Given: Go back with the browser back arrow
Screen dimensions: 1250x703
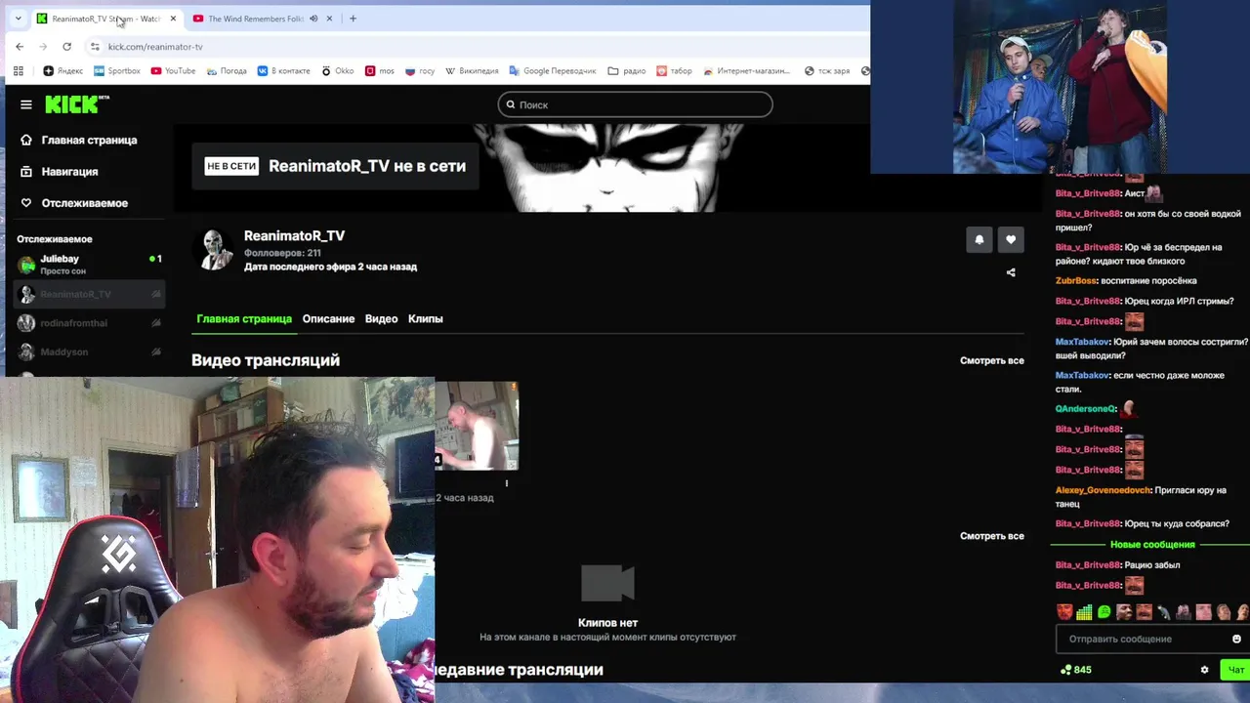Looking at the screenshot, I should coord(20,47).
